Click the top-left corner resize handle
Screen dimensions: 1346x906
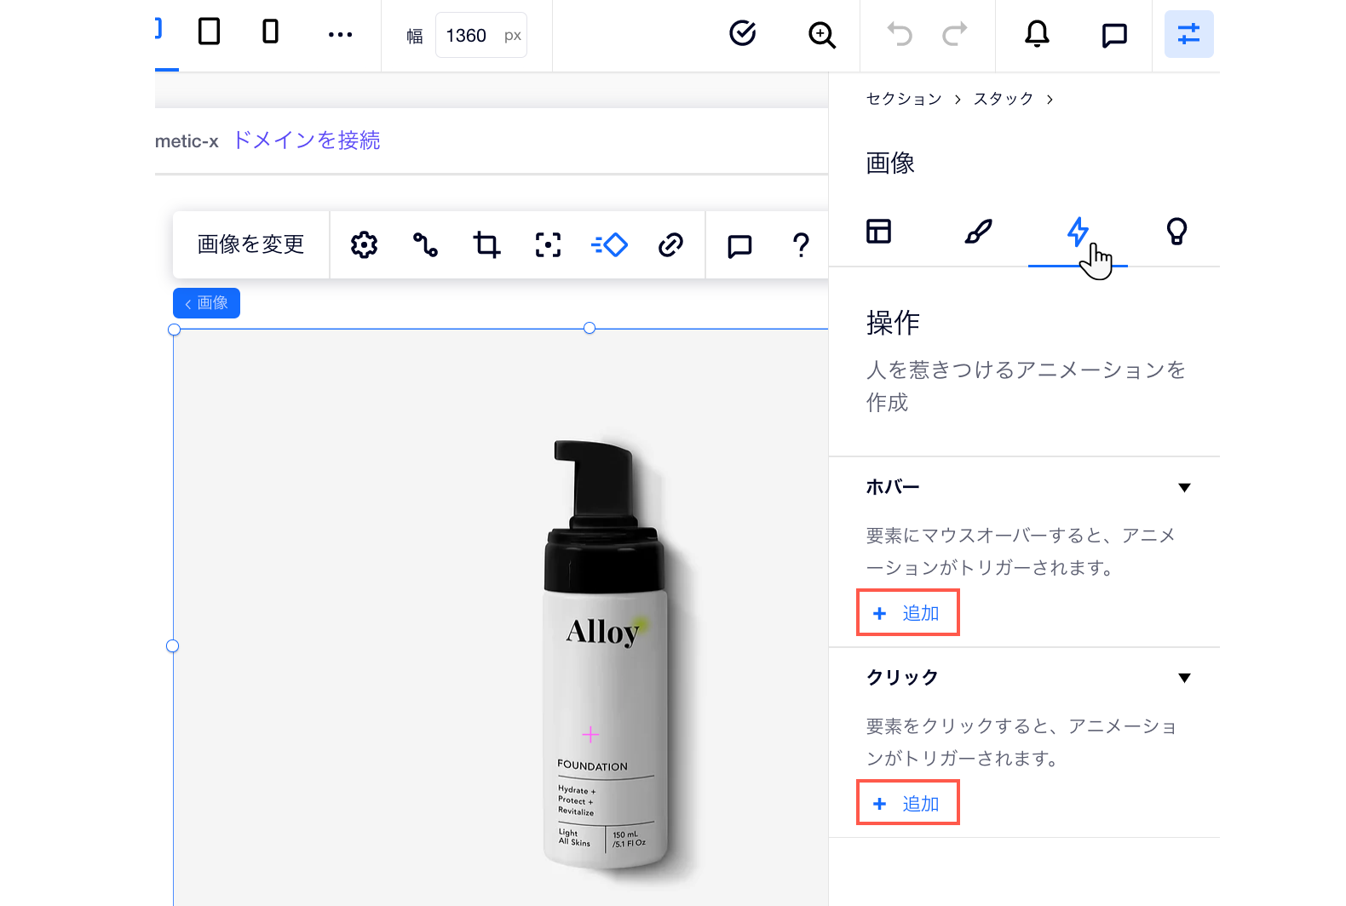click(x=175, y=330)
